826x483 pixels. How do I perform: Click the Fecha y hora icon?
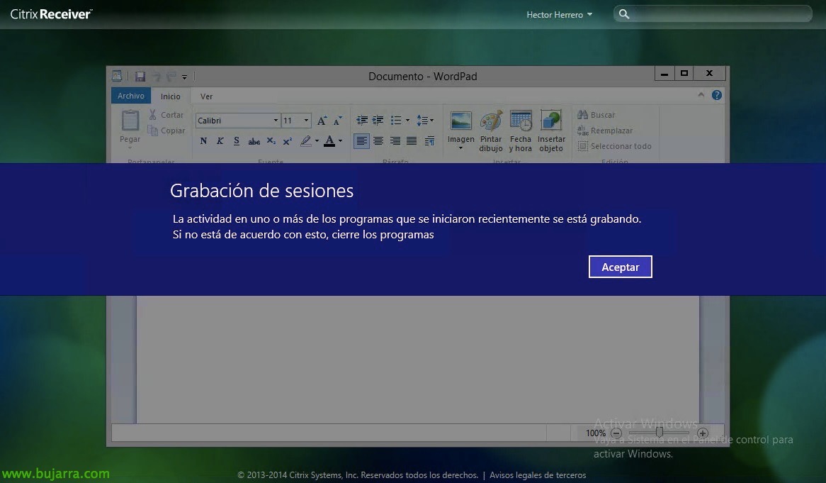point(521,121)
